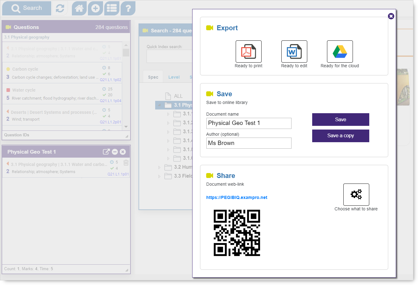This screenshot has width=418, height=285.
Task: Click the refresh icon beside Search
Action: pyautogui.click(x=60, y=8)
